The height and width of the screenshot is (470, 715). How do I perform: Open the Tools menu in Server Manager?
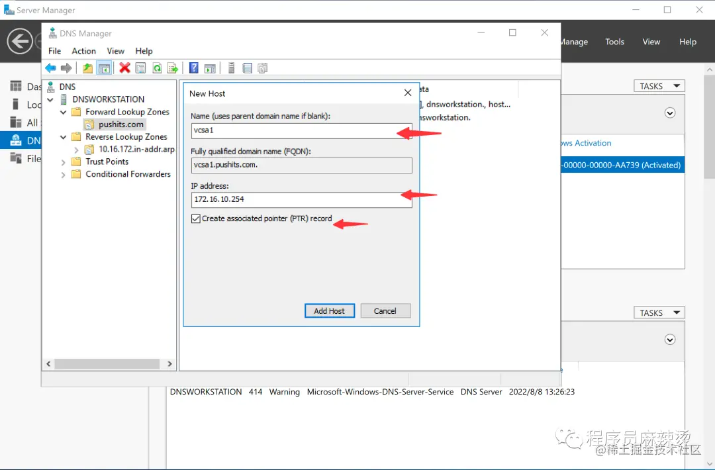(614, 42)
